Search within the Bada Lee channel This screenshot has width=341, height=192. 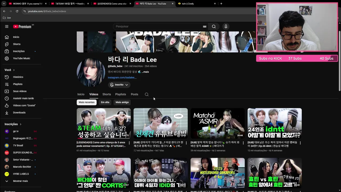tap(147, 94)
